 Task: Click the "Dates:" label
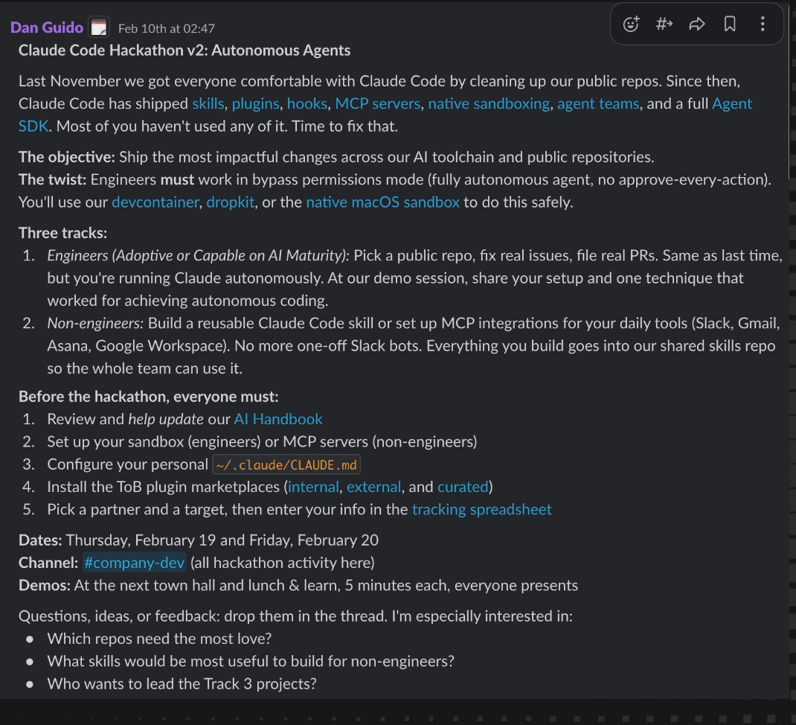pos(40,540)
